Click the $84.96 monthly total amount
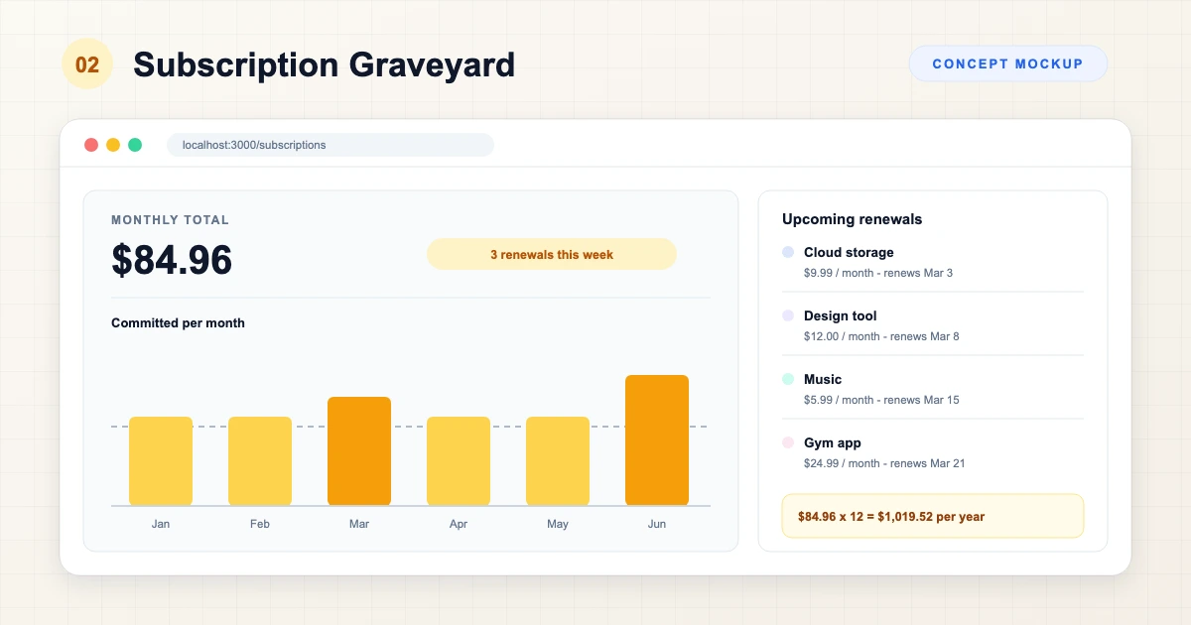The width and height of the screenshot is (1191, 625). tap(172, 260)
